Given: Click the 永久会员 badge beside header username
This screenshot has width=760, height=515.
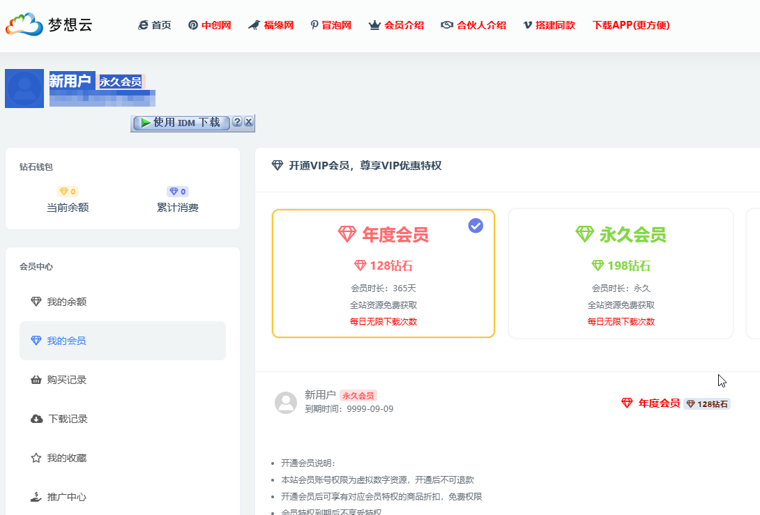Looking at the screenshot, I should 121,82.
